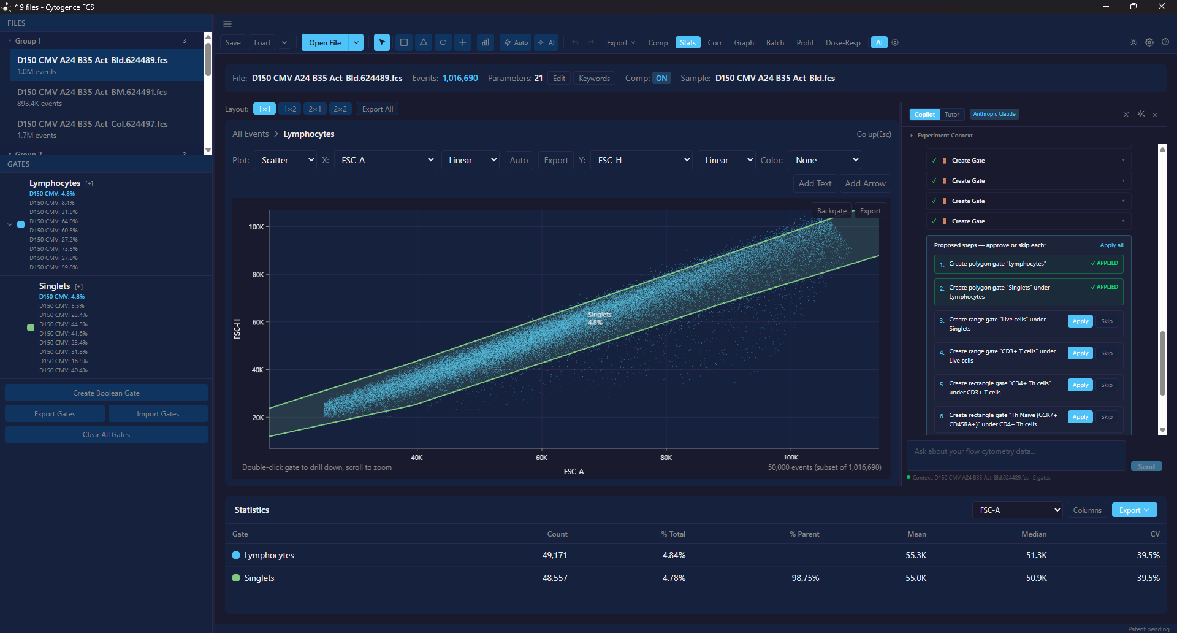Toggle the Stats panel button

(688, 42)
